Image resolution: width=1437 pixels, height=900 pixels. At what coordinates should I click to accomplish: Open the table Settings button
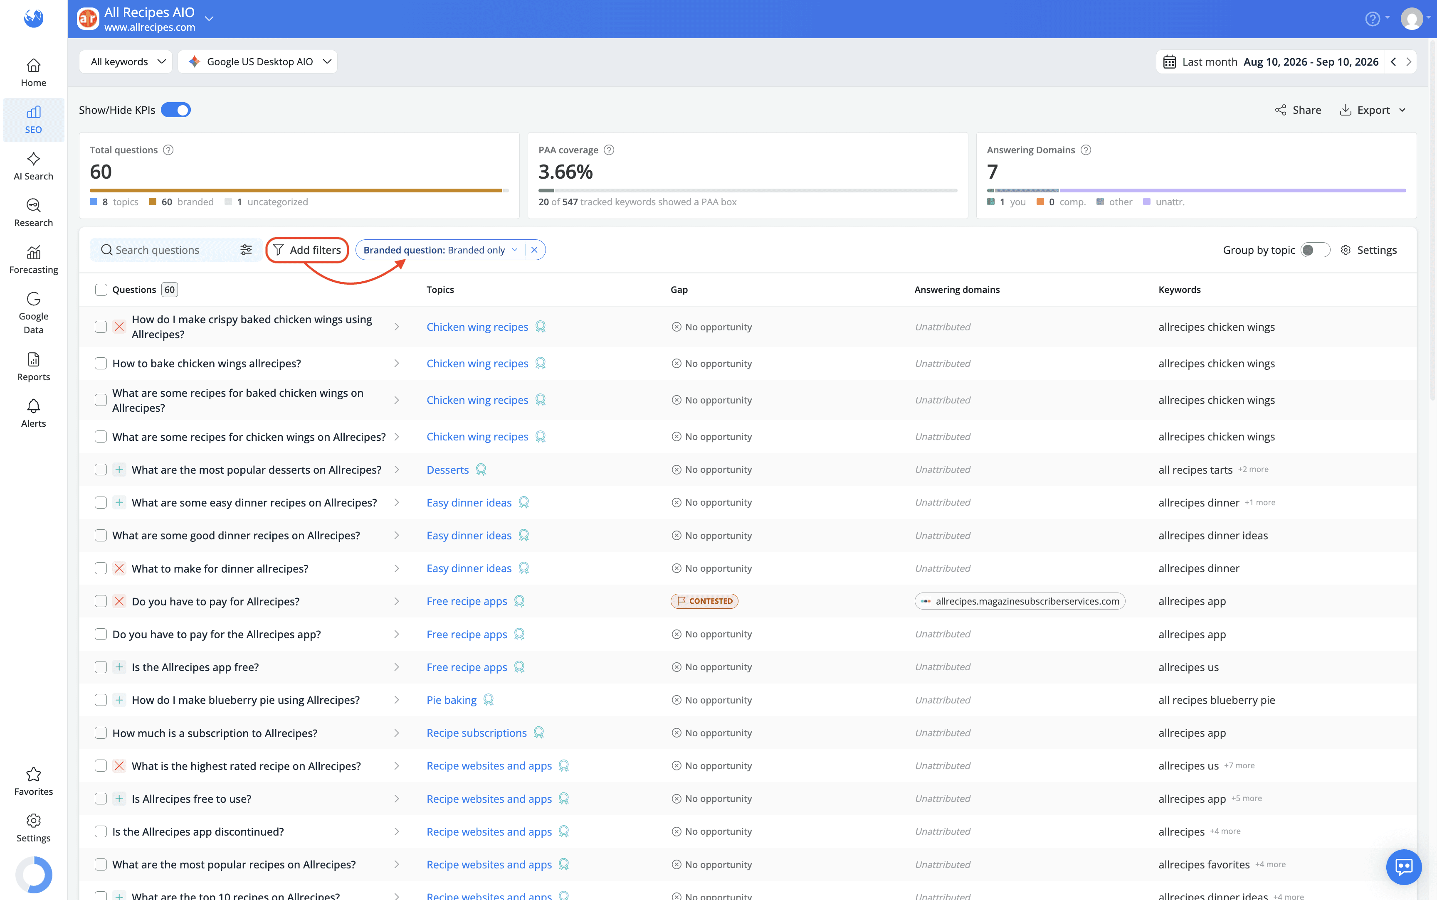[1368, 250]
